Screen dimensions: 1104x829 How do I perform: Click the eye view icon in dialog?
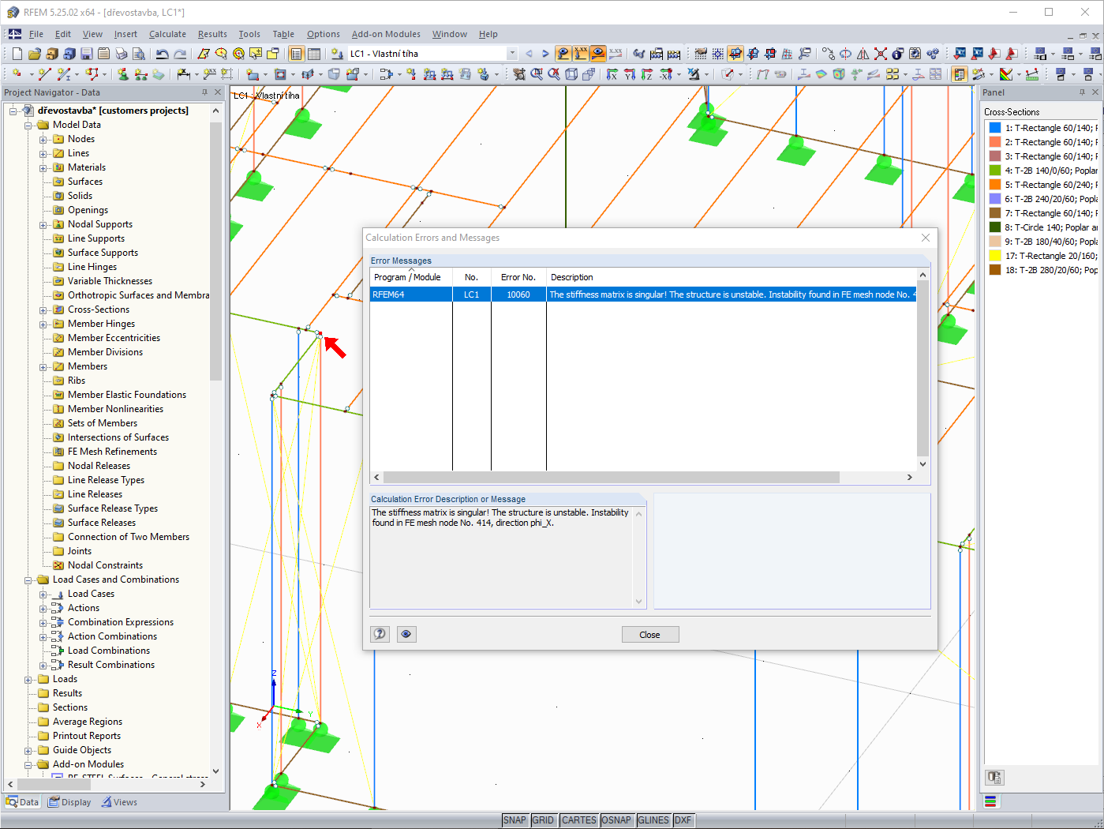point(406,634)
